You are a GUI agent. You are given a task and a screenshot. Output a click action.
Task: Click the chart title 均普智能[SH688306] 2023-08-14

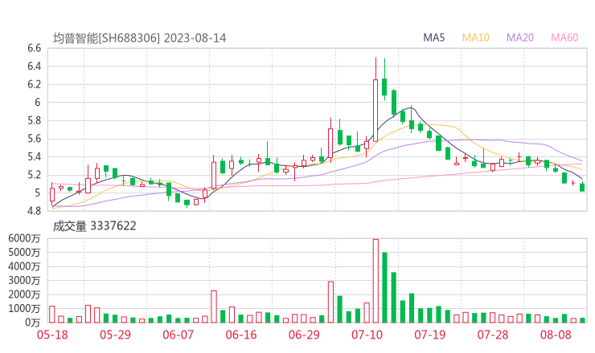[x=139, y=39]
